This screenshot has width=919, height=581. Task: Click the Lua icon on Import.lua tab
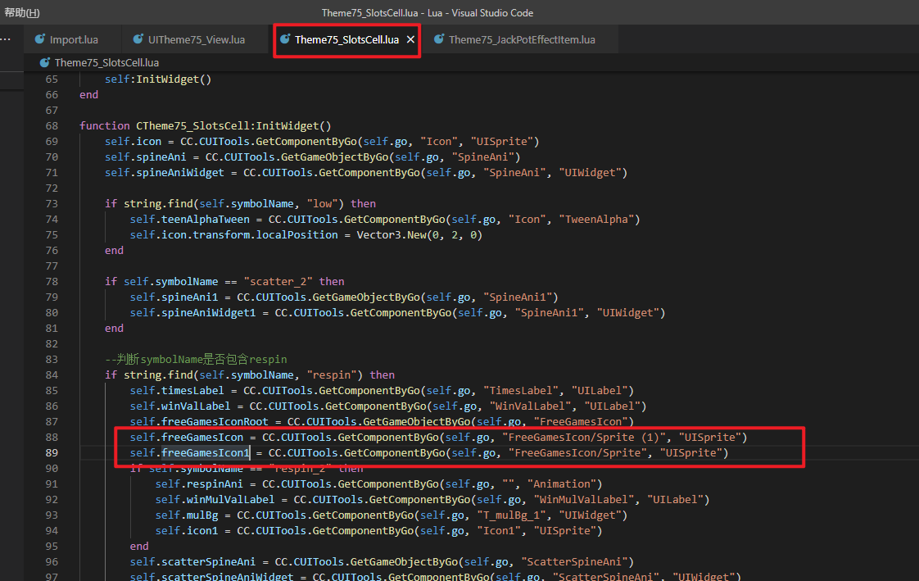point(40,40)
